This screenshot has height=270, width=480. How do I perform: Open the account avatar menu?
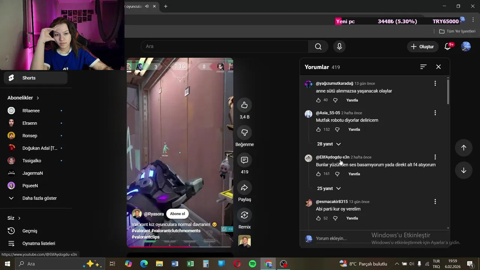click(x=466, y=46)
